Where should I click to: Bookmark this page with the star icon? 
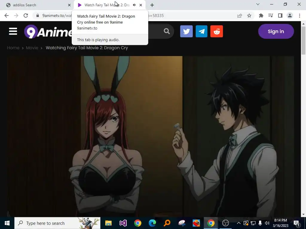249,16
